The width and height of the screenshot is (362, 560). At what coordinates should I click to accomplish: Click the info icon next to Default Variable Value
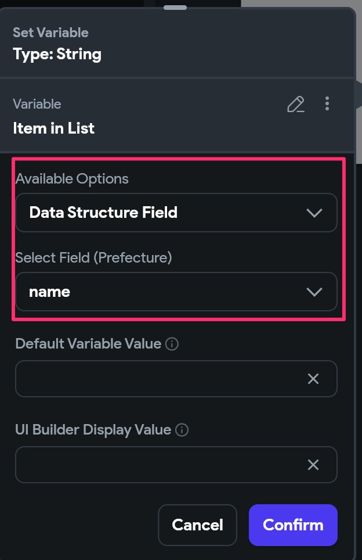pyautogui.click(x=172, y=344)
